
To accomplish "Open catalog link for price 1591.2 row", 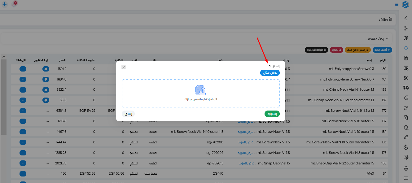I will [x=46, y=69].
